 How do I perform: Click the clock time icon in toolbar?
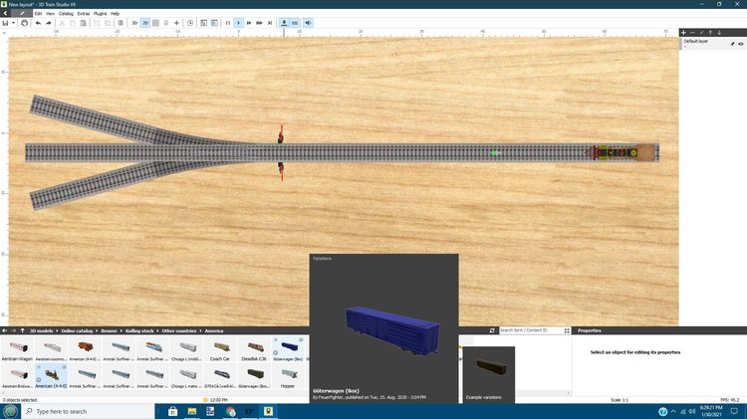coord(190,22)
